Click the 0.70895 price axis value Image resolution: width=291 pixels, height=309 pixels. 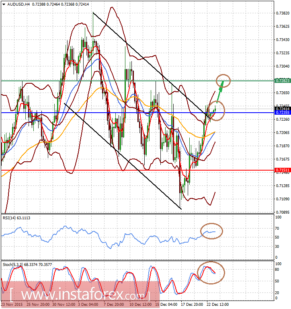283,212
